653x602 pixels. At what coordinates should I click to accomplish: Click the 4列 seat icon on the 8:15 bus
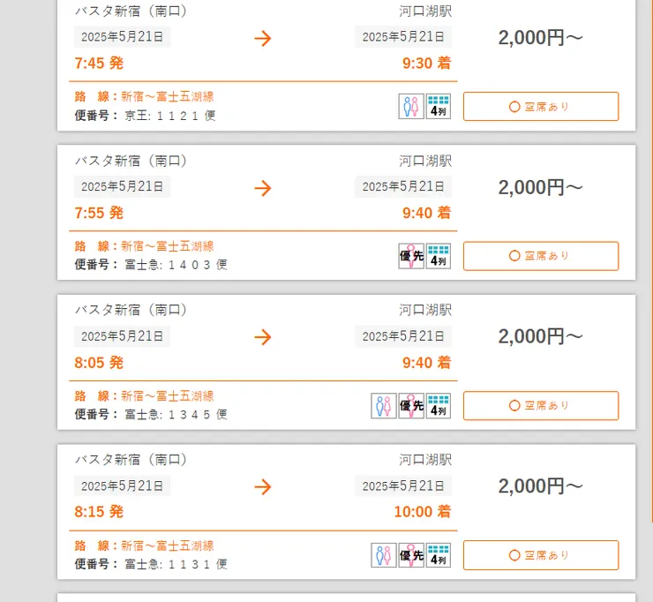click(x=439, y=555)
